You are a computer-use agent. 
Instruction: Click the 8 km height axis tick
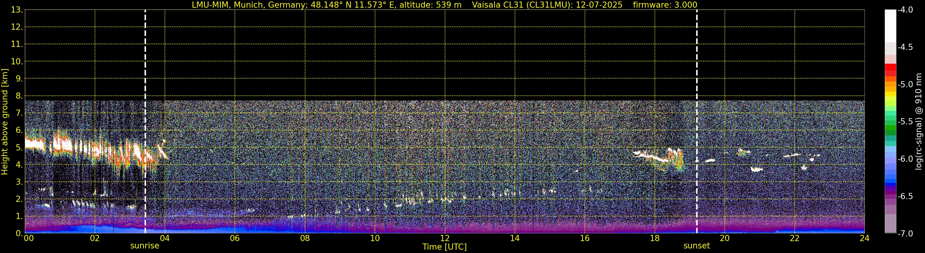tap(19, 96)
